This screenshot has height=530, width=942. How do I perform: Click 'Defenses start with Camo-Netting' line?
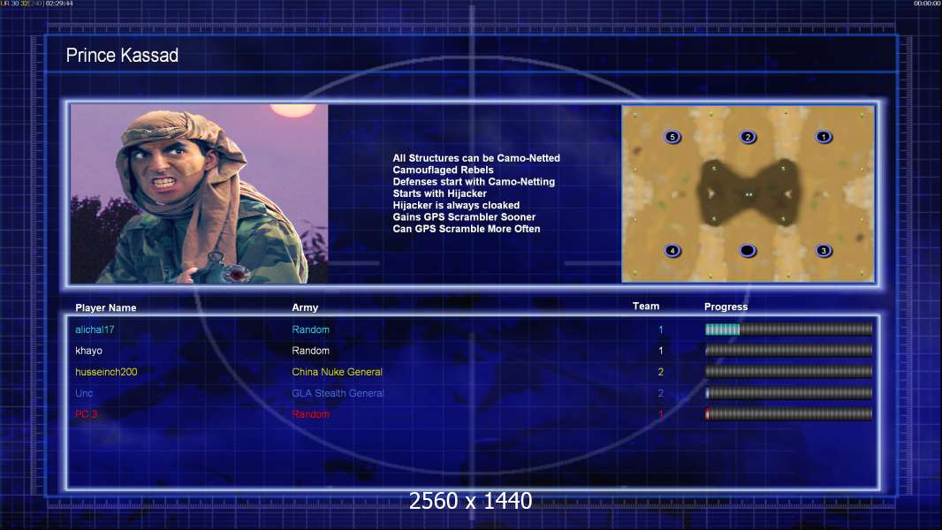coord(474,182)
